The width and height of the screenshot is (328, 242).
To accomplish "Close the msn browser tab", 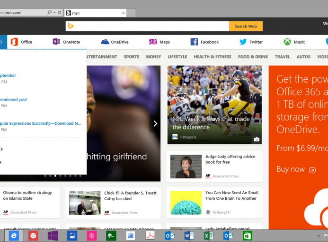I will pyautogui.click(x=124, y=13).
